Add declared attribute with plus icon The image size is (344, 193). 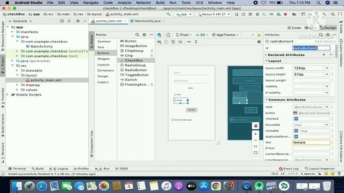(x=324, y=55)
